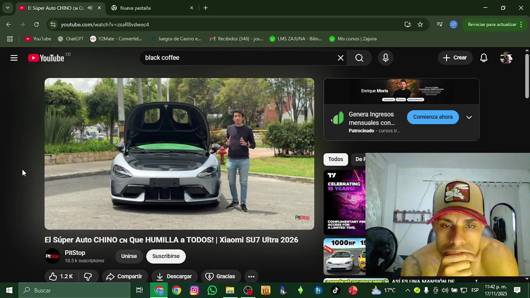Open Instagram from taskbar
Screen dimensions: 530x298
tap(194, 291)
